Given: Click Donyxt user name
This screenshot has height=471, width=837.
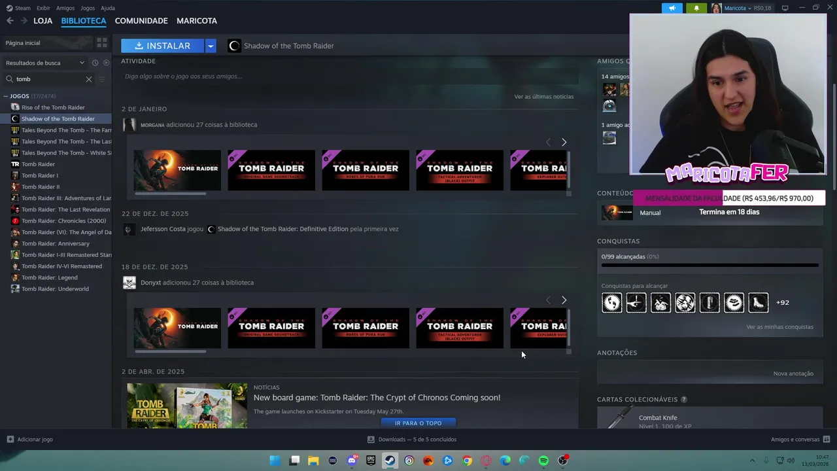Looking at the screenshot, I should click(150, 283).
